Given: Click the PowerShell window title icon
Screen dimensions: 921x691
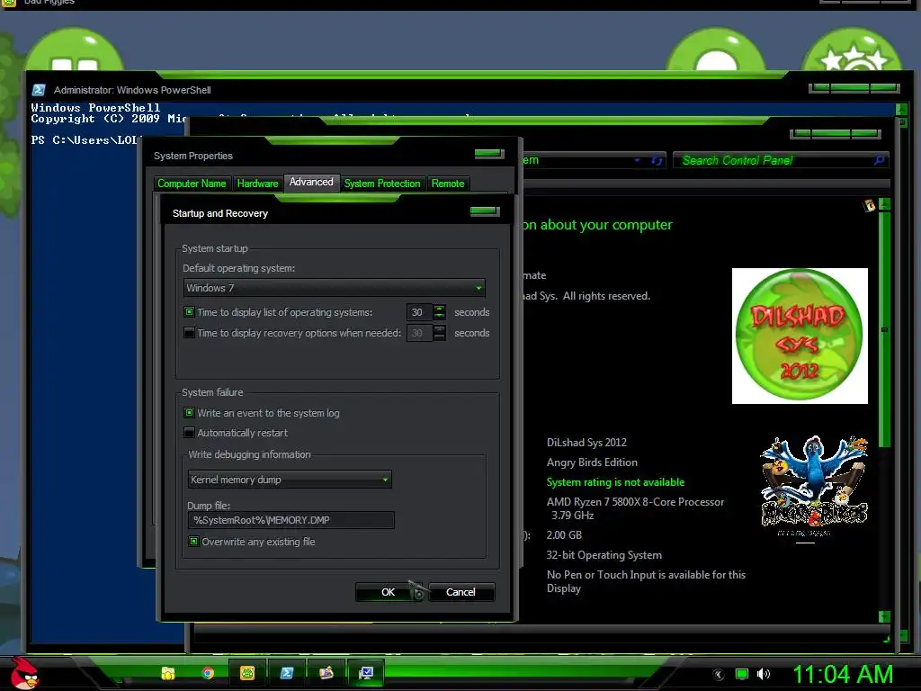Looking at the screenshot, I should tap(39, 90).
